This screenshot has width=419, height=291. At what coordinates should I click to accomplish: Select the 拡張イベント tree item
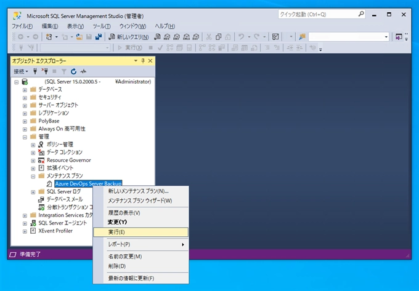pyautogui.click(x=60, y=168)
